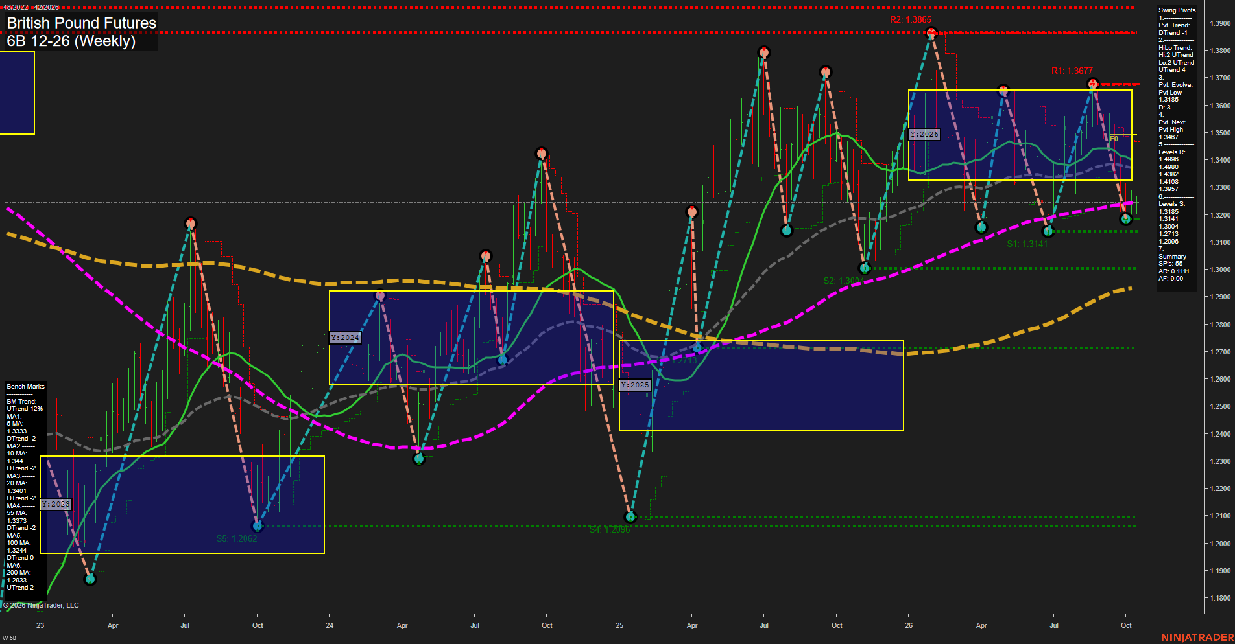Image resolution: width=1235 pixels, height=644 pixels.
Task: Click the 23 year label on time axis
Action: [x=40, y=625]
